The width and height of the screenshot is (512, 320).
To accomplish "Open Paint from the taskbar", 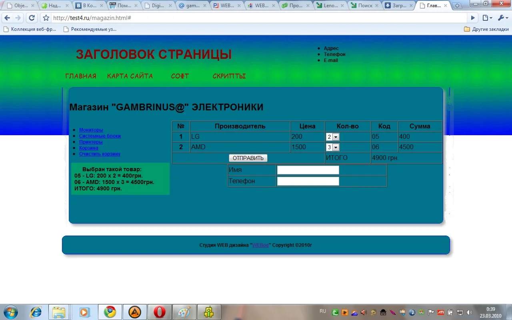I will tap(184, 312).
